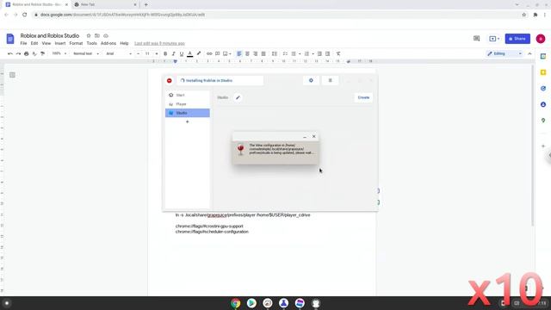
Task: Open the Add-ons menu
Action: coord(108,43)
